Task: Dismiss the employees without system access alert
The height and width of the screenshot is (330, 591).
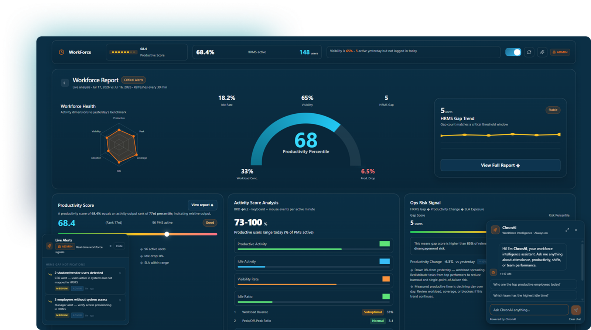Action: 120,300
